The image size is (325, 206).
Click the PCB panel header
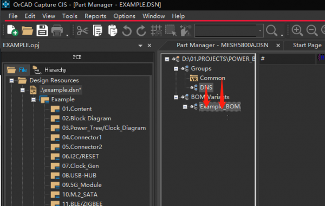(x=77, y=57)
